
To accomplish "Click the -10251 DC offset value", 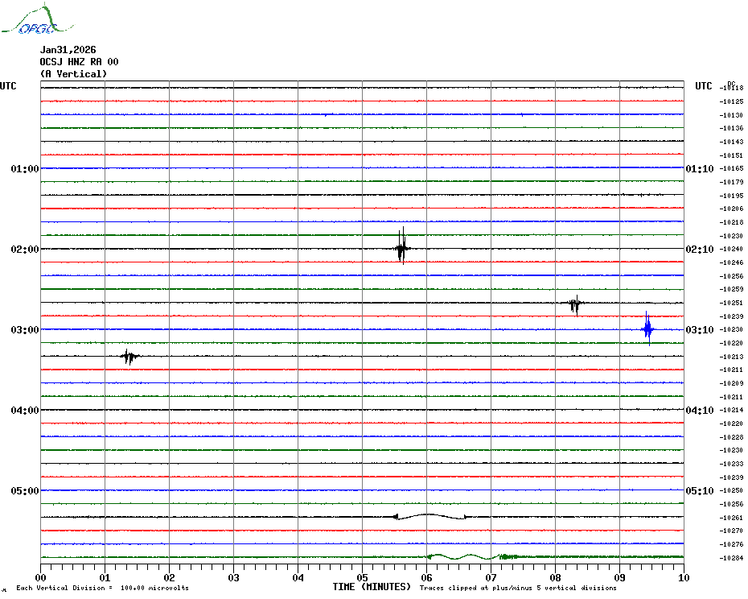I will click(731, 303).
